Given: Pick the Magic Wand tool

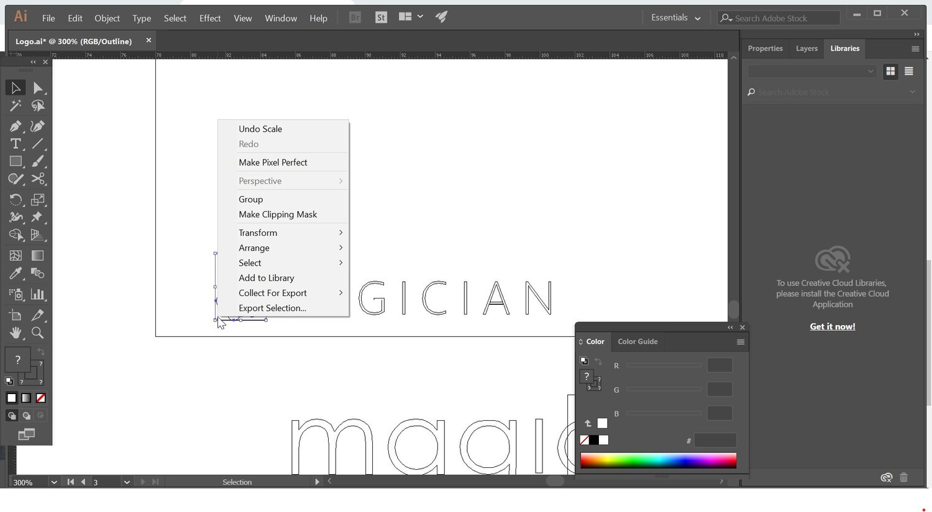Looking at the screenshot, I should (x=16, y=106).
